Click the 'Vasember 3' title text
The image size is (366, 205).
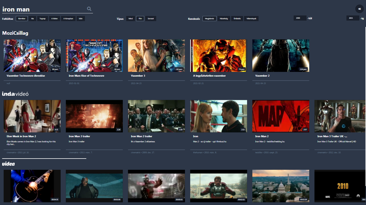coord(138,76)
